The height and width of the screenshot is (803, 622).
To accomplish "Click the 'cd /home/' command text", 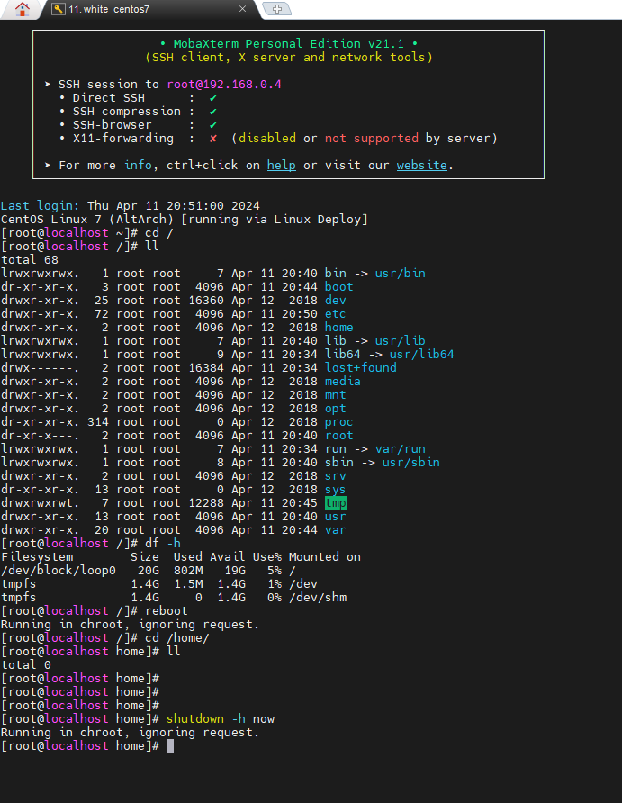I will click(x=177, y=638).
